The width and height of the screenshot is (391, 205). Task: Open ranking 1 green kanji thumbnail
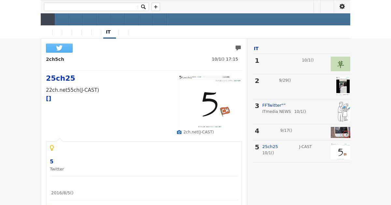(x=340, y=64)
